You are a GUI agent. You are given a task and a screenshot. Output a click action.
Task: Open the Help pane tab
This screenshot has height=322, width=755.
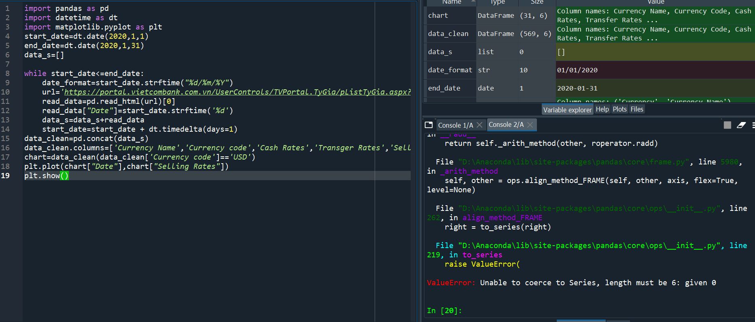point(602,109)
